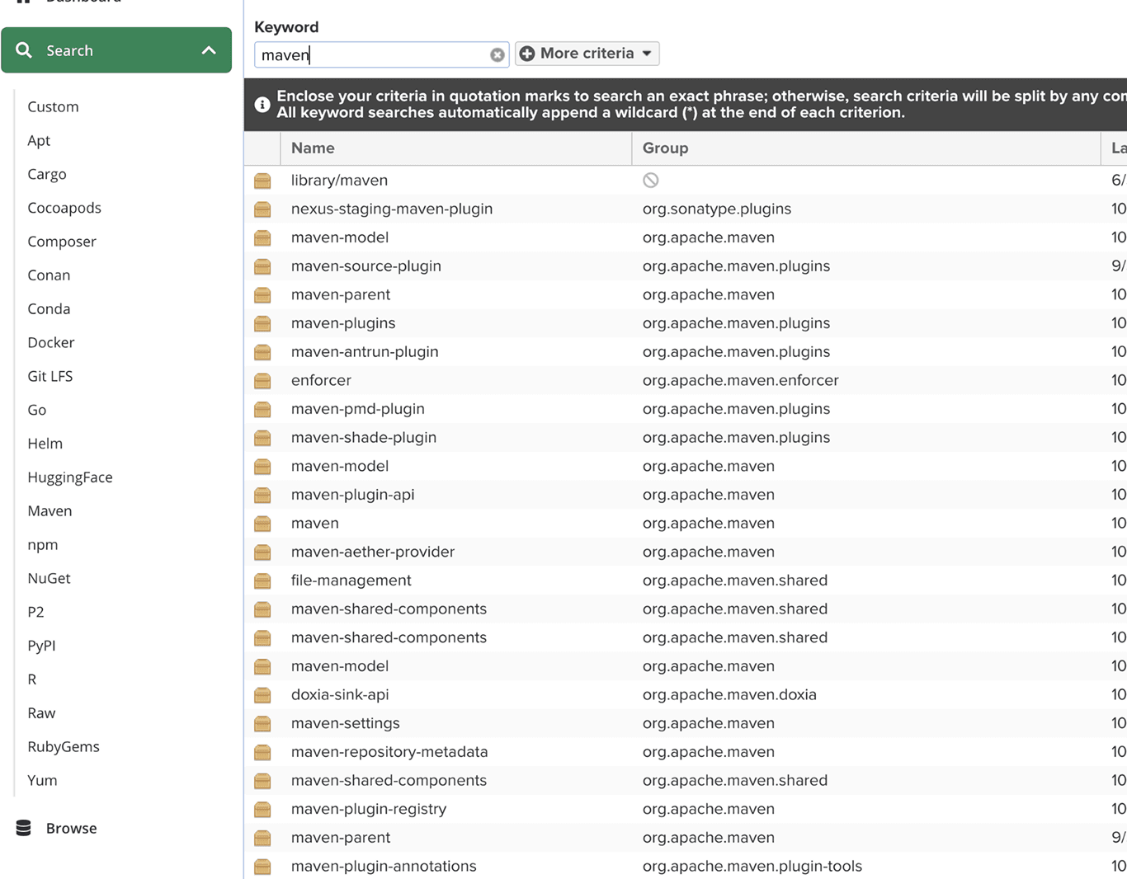Select Yum search type
Viewport: 1127px width, 879px height.
42,780
